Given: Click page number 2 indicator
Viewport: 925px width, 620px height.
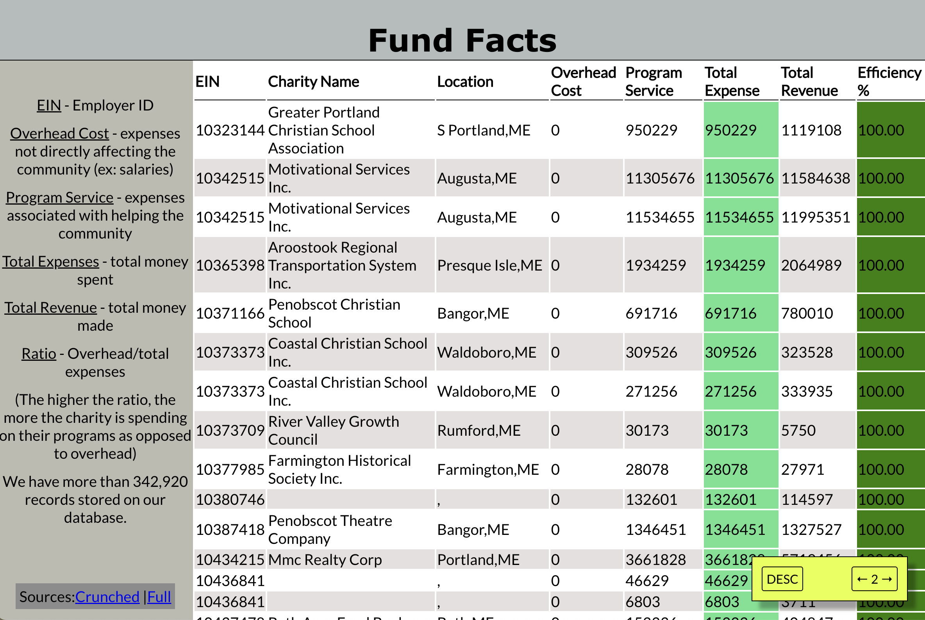Looking at the screenshot, I should pos(875,579).
